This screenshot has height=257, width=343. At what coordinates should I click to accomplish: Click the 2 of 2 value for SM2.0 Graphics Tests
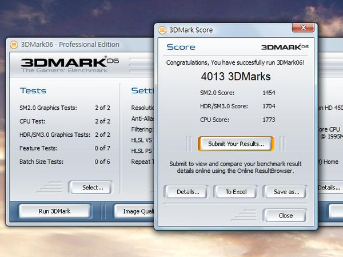pyautogui.click(x=102, y=108)
